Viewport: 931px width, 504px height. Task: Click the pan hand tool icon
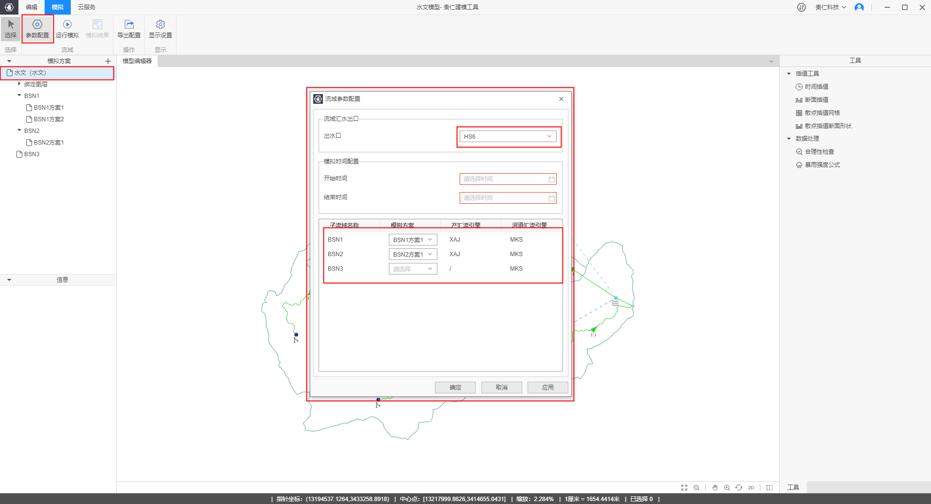pyautogui.click(x=715, y=488)
